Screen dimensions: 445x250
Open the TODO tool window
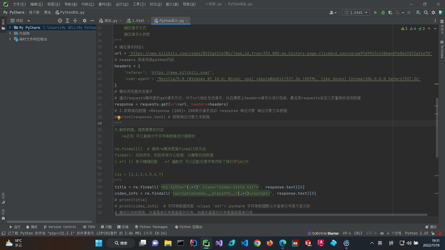point(89,227)
